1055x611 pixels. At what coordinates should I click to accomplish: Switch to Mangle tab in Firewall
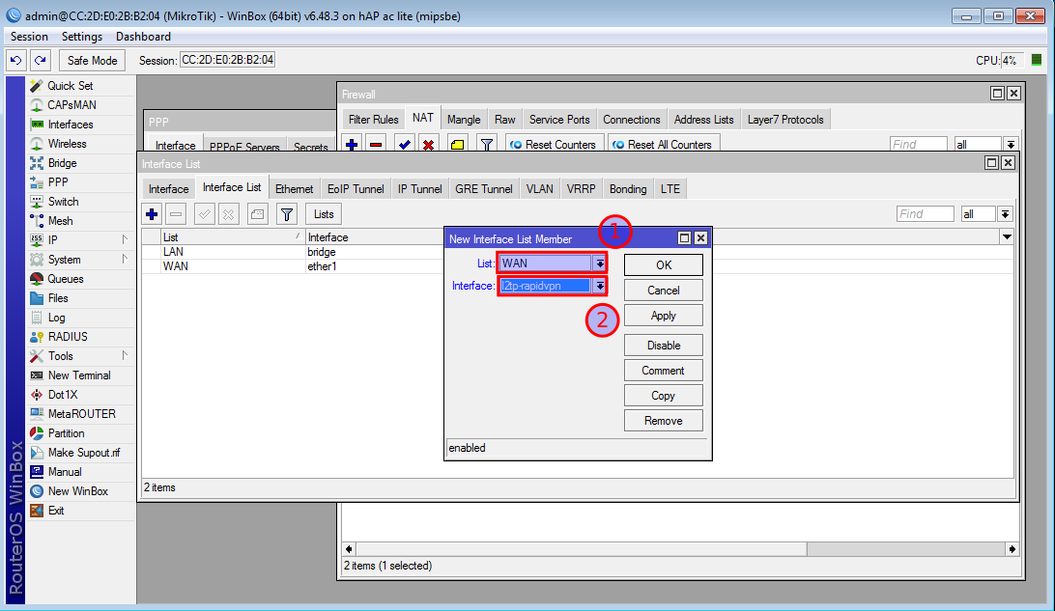point(464,120)
